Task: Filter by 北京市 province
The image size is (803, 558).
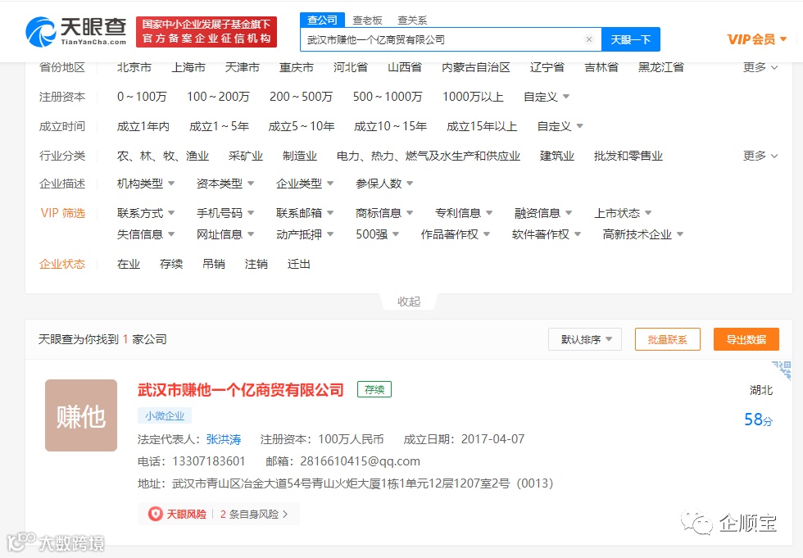Action: pos(134,67)
